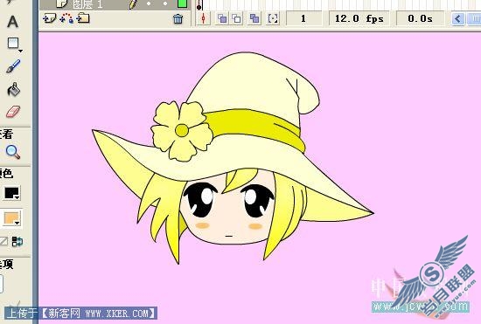Click the Add Motion Guide icon
Viewport: 481px width, 324px height.
[x=66, y=18]
